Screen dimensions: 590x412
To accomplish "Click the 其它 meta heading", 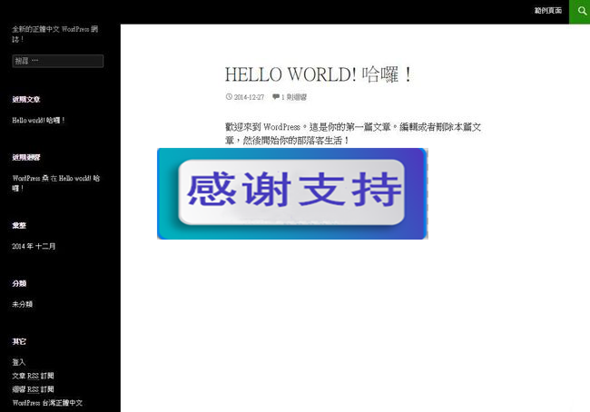I will (19, 341).
